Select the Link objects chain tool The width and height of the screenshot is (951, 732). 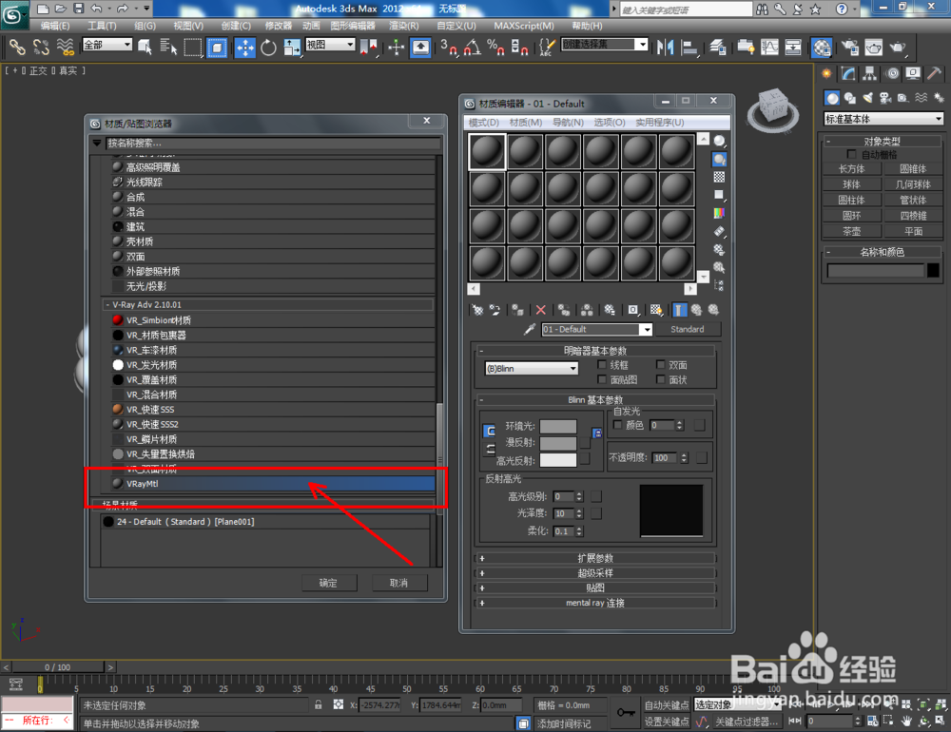click(x=17, y=48)
